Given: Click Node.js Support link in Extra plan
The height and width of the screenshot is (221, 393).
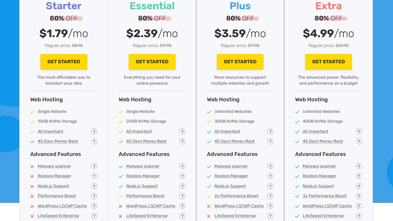Looking at the screenshot, I should point(318,186).
